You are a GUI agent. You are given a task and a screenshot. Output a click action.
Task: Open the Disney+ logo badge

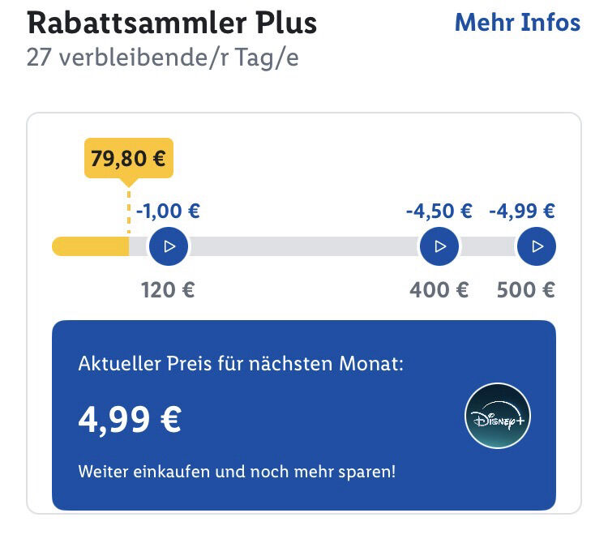[498, 416]
